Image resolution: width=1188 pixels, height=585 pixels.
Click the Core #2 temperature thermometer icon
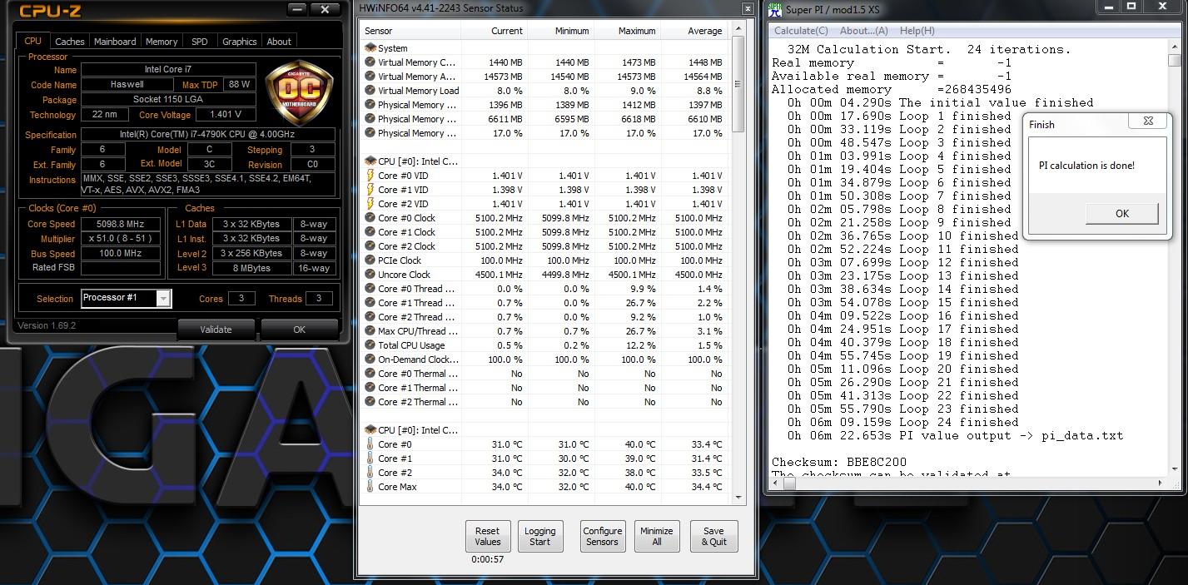point(370,473)
